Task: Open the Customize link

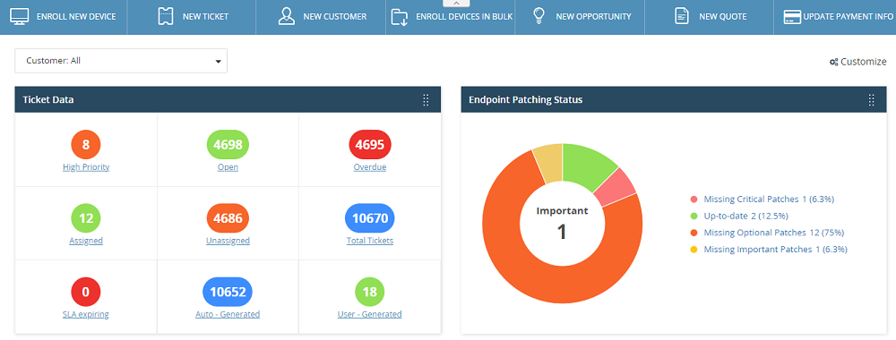Action: pos(864,62)
